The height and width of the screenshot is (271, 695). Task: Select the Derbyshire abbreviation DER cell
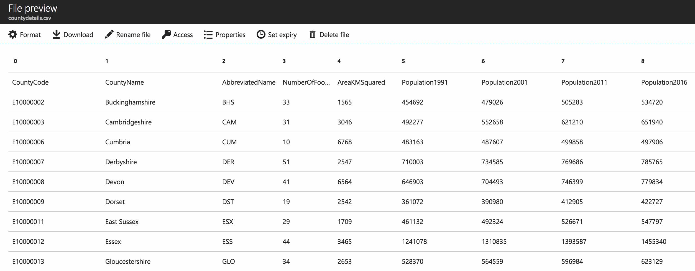click(x=228, y=162)
